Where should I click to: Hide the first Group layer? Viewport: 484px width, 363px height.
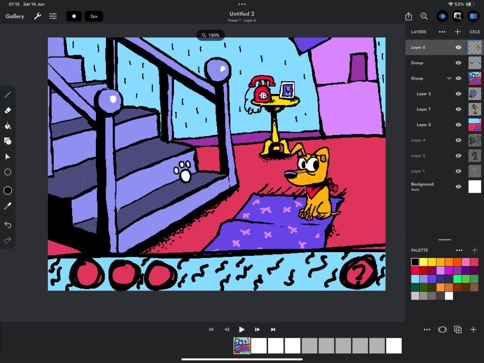click(458, 62)
